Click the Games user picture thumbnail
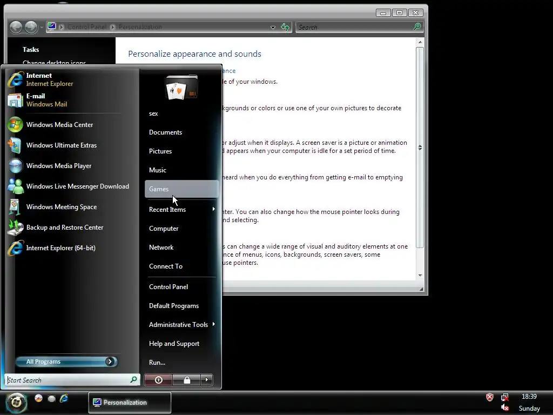The height and width of the screenshot is (415, 553). point(181,87)
